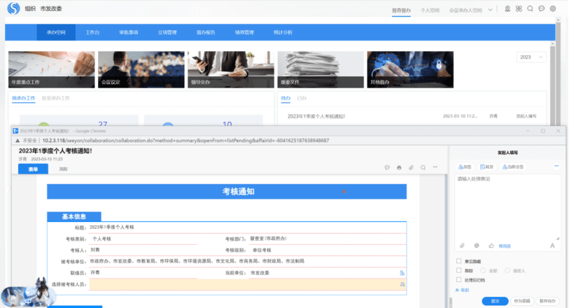Open the 会议议定 image card
This screenshot has width=569, height=308.
click(141, 70)
